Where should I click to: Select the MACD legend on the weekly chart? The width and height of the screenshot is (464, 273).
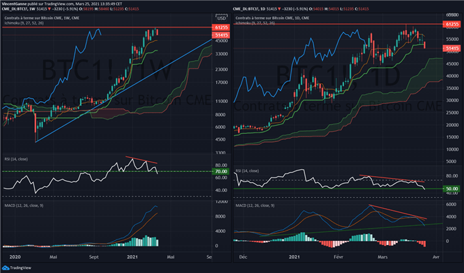[24, 205]
